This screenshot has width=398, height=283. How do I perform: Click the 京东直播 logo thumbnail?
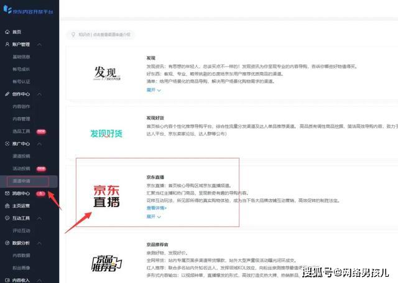click(106, 196)
